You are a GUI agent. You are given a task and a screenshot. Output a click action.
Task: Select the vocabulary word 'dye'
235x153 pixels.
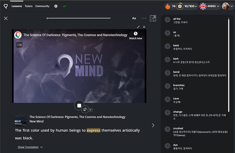pyautogui.click(x=175, y=145)
